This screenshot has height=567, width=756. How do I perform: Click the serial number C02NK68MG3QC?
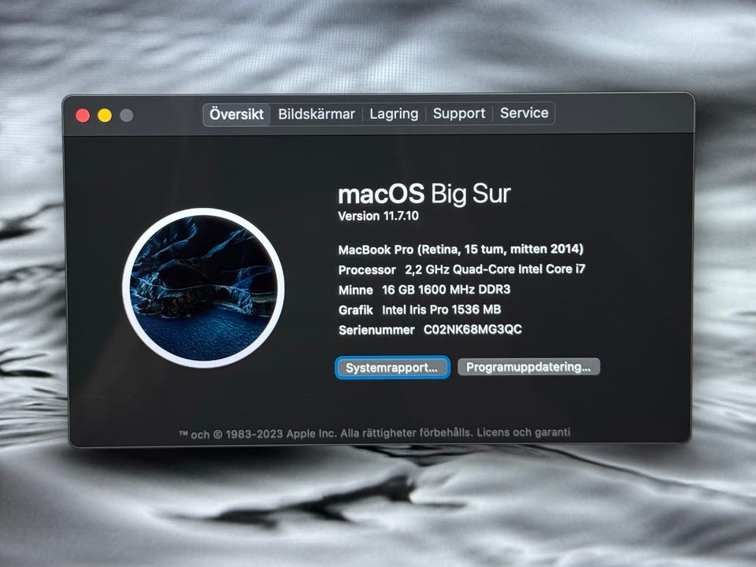472,329
